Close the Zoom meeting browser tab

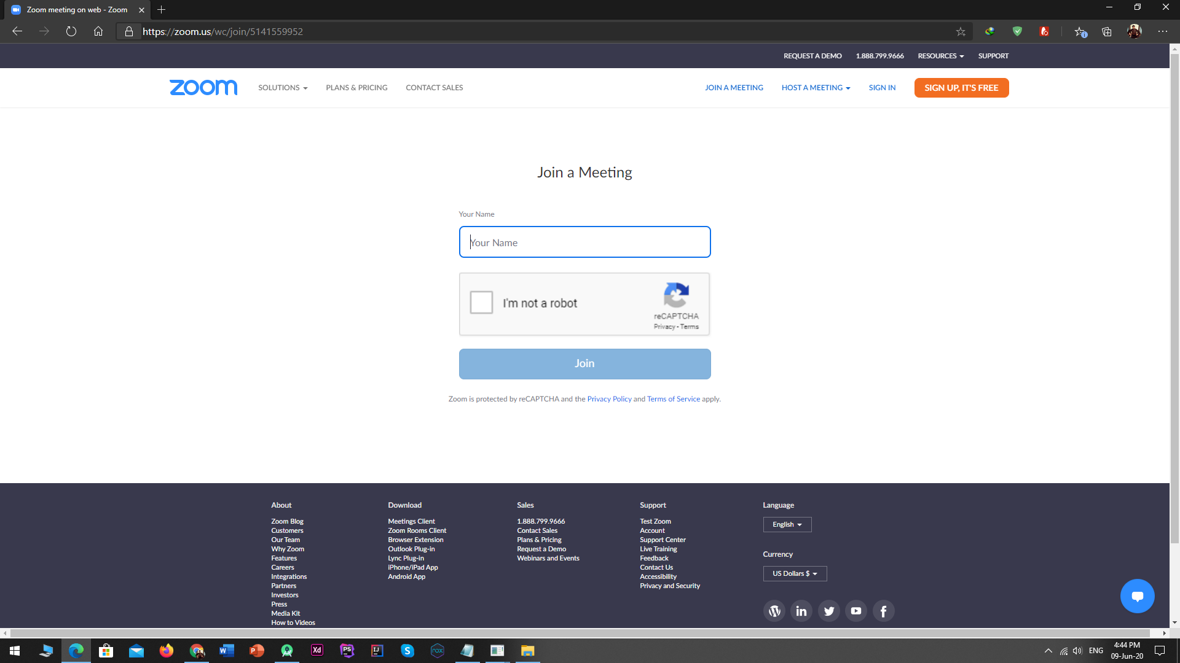tap(141, 10)
